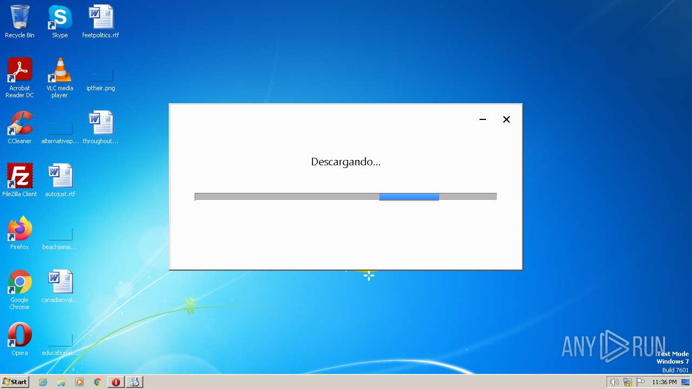Image resolution: width=692 pixels, height=389 pixels.
Task: Launch Skype from the desktop
Action: [59, 22]
